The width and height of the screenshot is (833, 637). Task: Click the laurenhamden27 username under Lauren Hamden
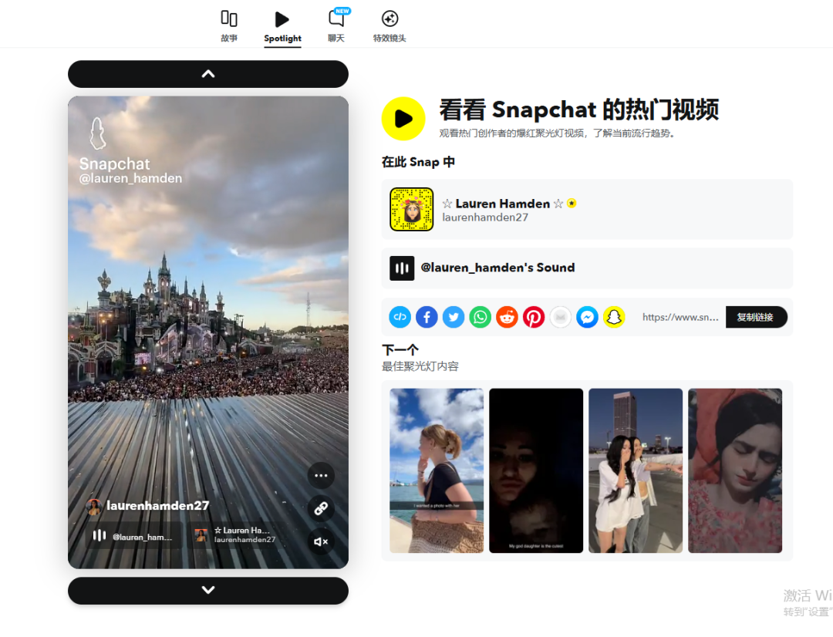485,217
